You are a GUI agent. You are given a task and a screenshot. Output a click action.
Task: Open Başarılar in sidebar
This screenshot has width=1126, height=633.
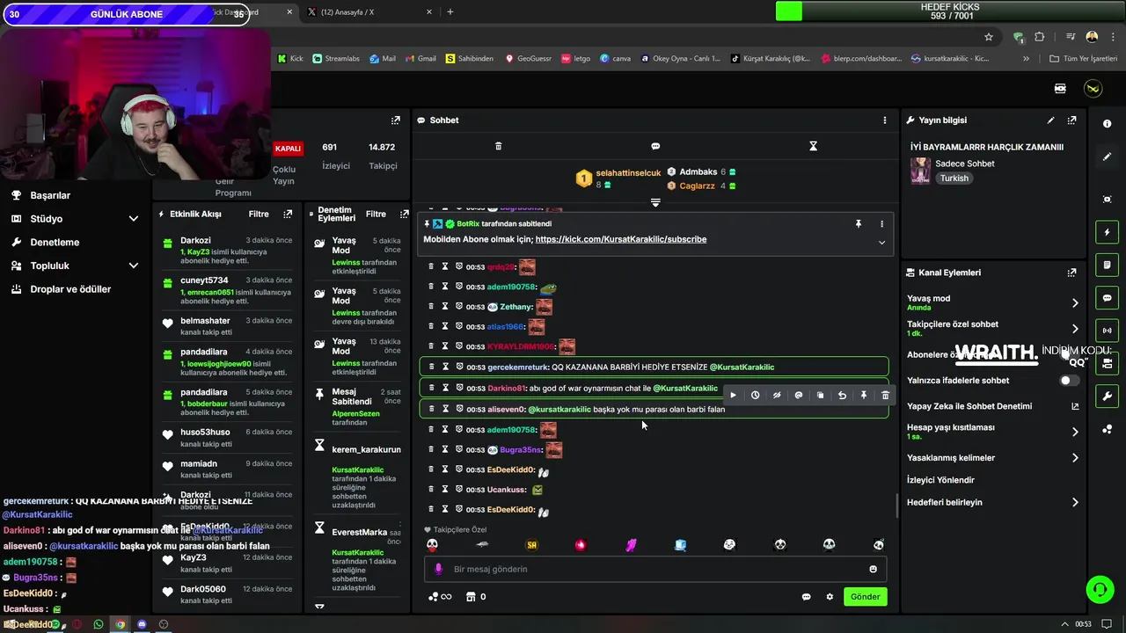tap(50, 195)
